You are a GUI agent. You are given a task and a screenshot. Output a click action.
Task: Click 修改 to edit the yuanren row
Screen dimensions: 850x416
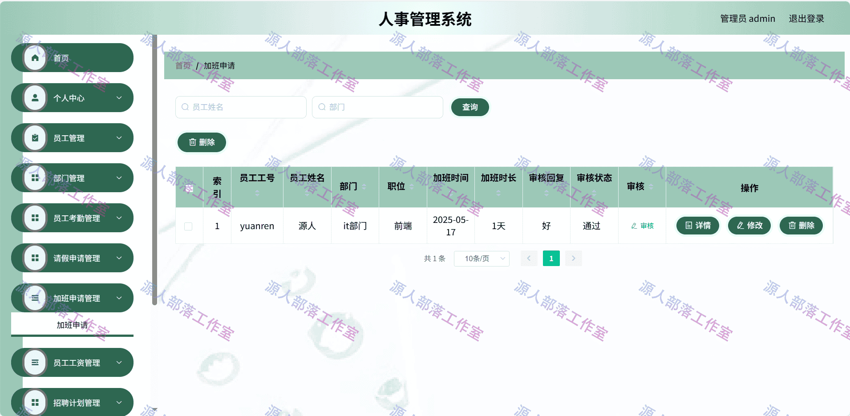tap(749, 226)
